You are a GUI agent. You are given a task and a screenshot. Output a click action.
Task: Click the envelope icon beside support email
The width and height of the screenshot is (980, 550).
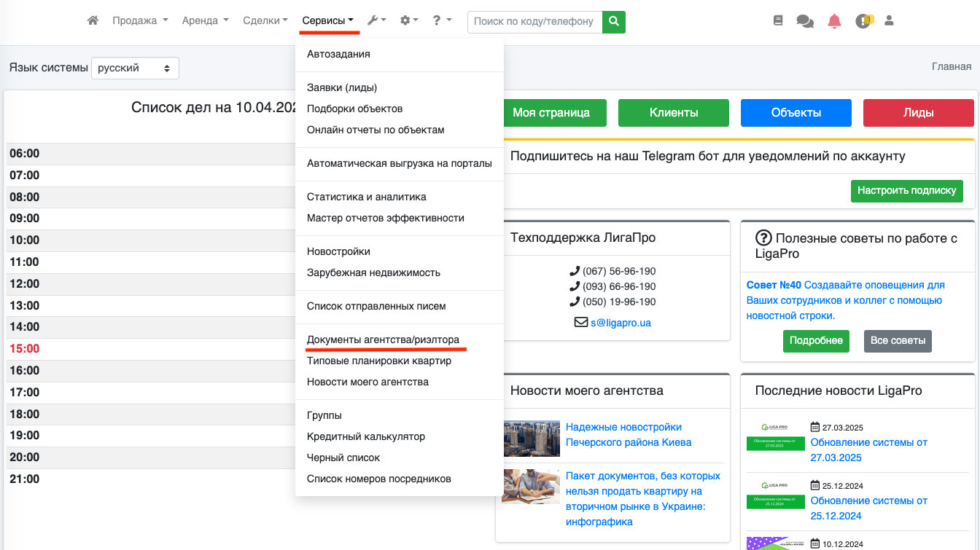pyautogui.click(x=581, y=322)
